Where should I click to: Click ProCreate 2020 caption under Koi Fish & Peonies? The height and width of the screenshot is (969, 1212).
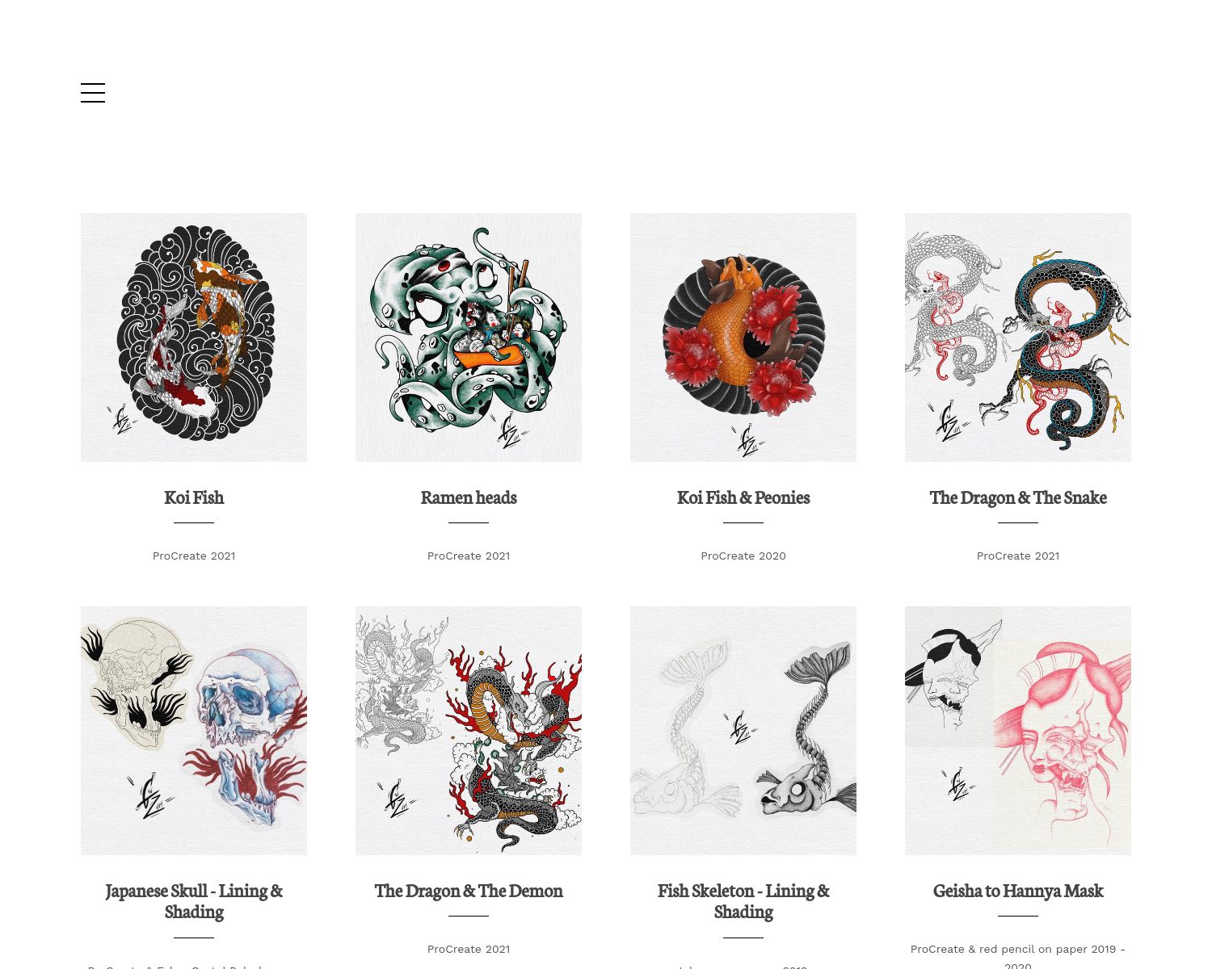pyautogui.click(x=743, y=556)
